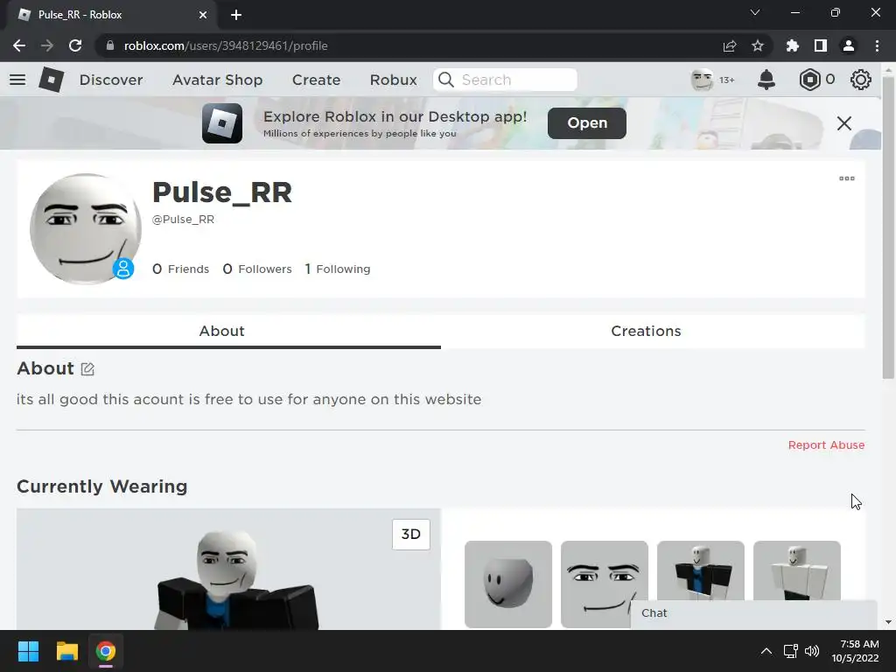Open Robux in the navigation
The height and width of the screenshot is (672, 896).
(394, 80)
